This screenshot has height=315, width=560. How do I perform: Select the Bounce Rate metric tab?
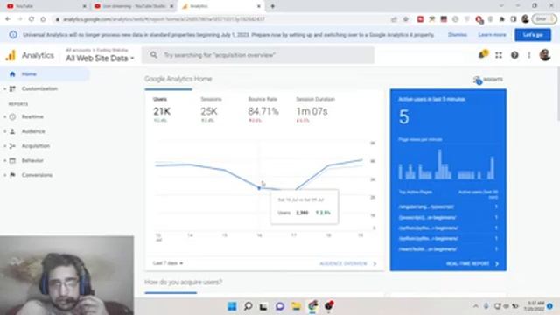click(263, 109)
